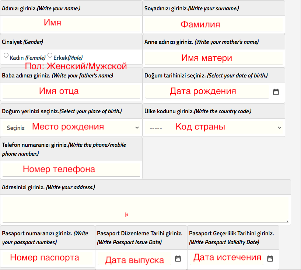Click the passport number input field
The width and height of the screenshot is (301, 270).
pos(47,257)
